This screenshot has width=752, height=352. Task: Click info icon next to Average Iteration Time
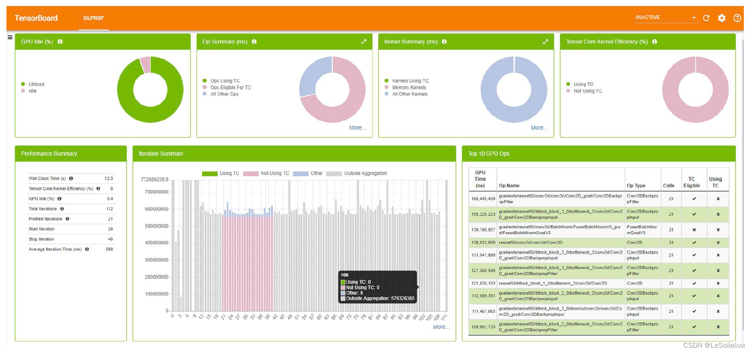tap(87, 249)
